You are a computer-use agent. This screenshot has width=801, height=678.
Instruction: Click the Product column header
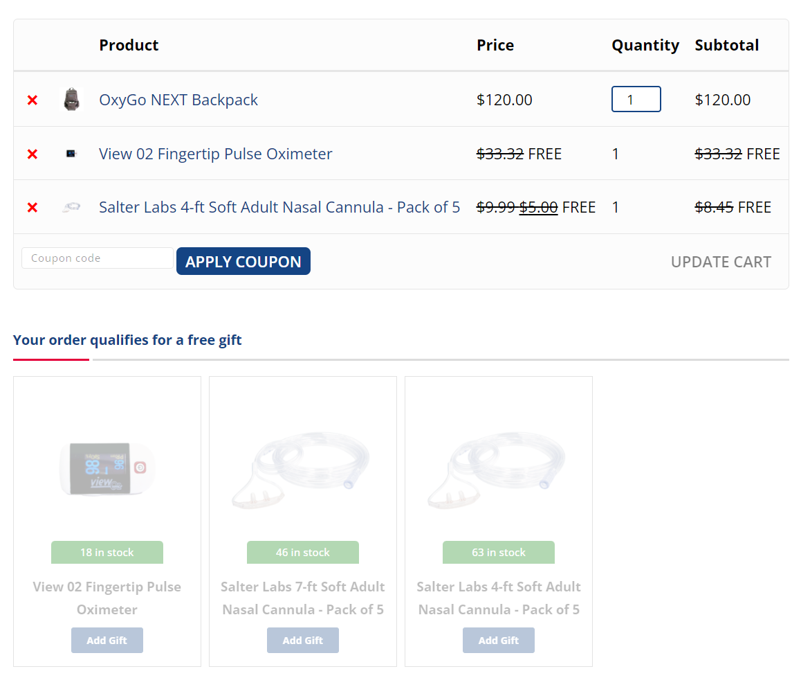(x=129, y=45)
